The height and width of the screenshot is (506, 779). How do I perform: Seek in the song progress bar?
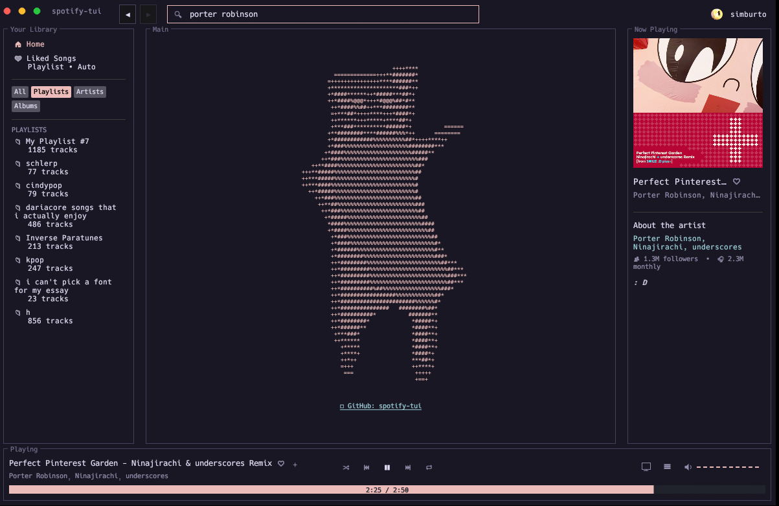[387, 490]
